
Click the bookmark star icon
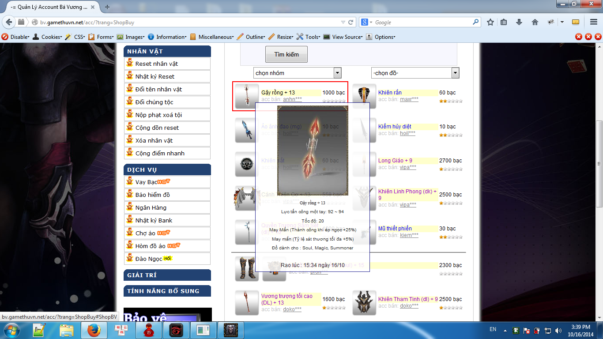coord(490,22)
